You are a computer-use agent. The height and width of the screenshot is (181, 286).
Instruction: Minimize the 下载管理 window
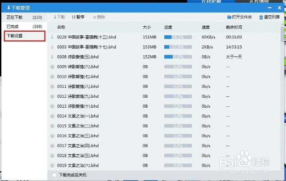[270, 8]
